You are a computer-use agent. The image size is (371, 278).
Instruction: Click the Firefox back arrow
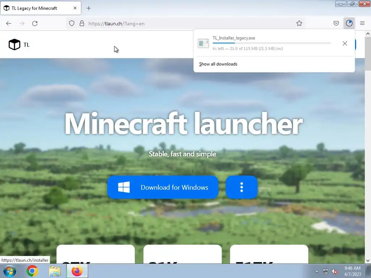(x=9, y=24)
